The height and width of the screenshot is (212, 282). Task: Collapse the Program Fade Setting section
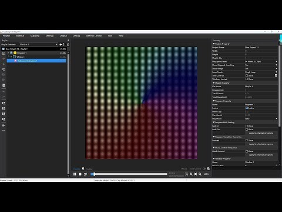tap(214, 122)
